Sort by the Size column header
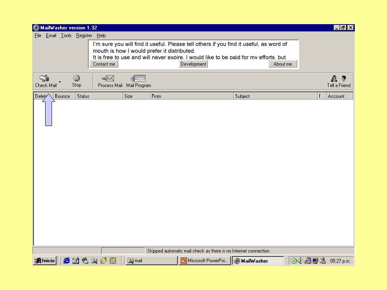The height and width of the screenshot is (290, 387). click(x=136, y=96)
